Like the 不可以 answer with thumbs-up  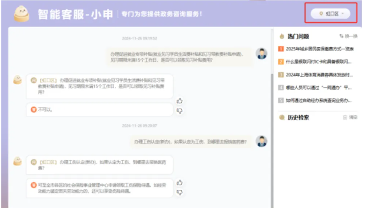click(x=180, y=101)
